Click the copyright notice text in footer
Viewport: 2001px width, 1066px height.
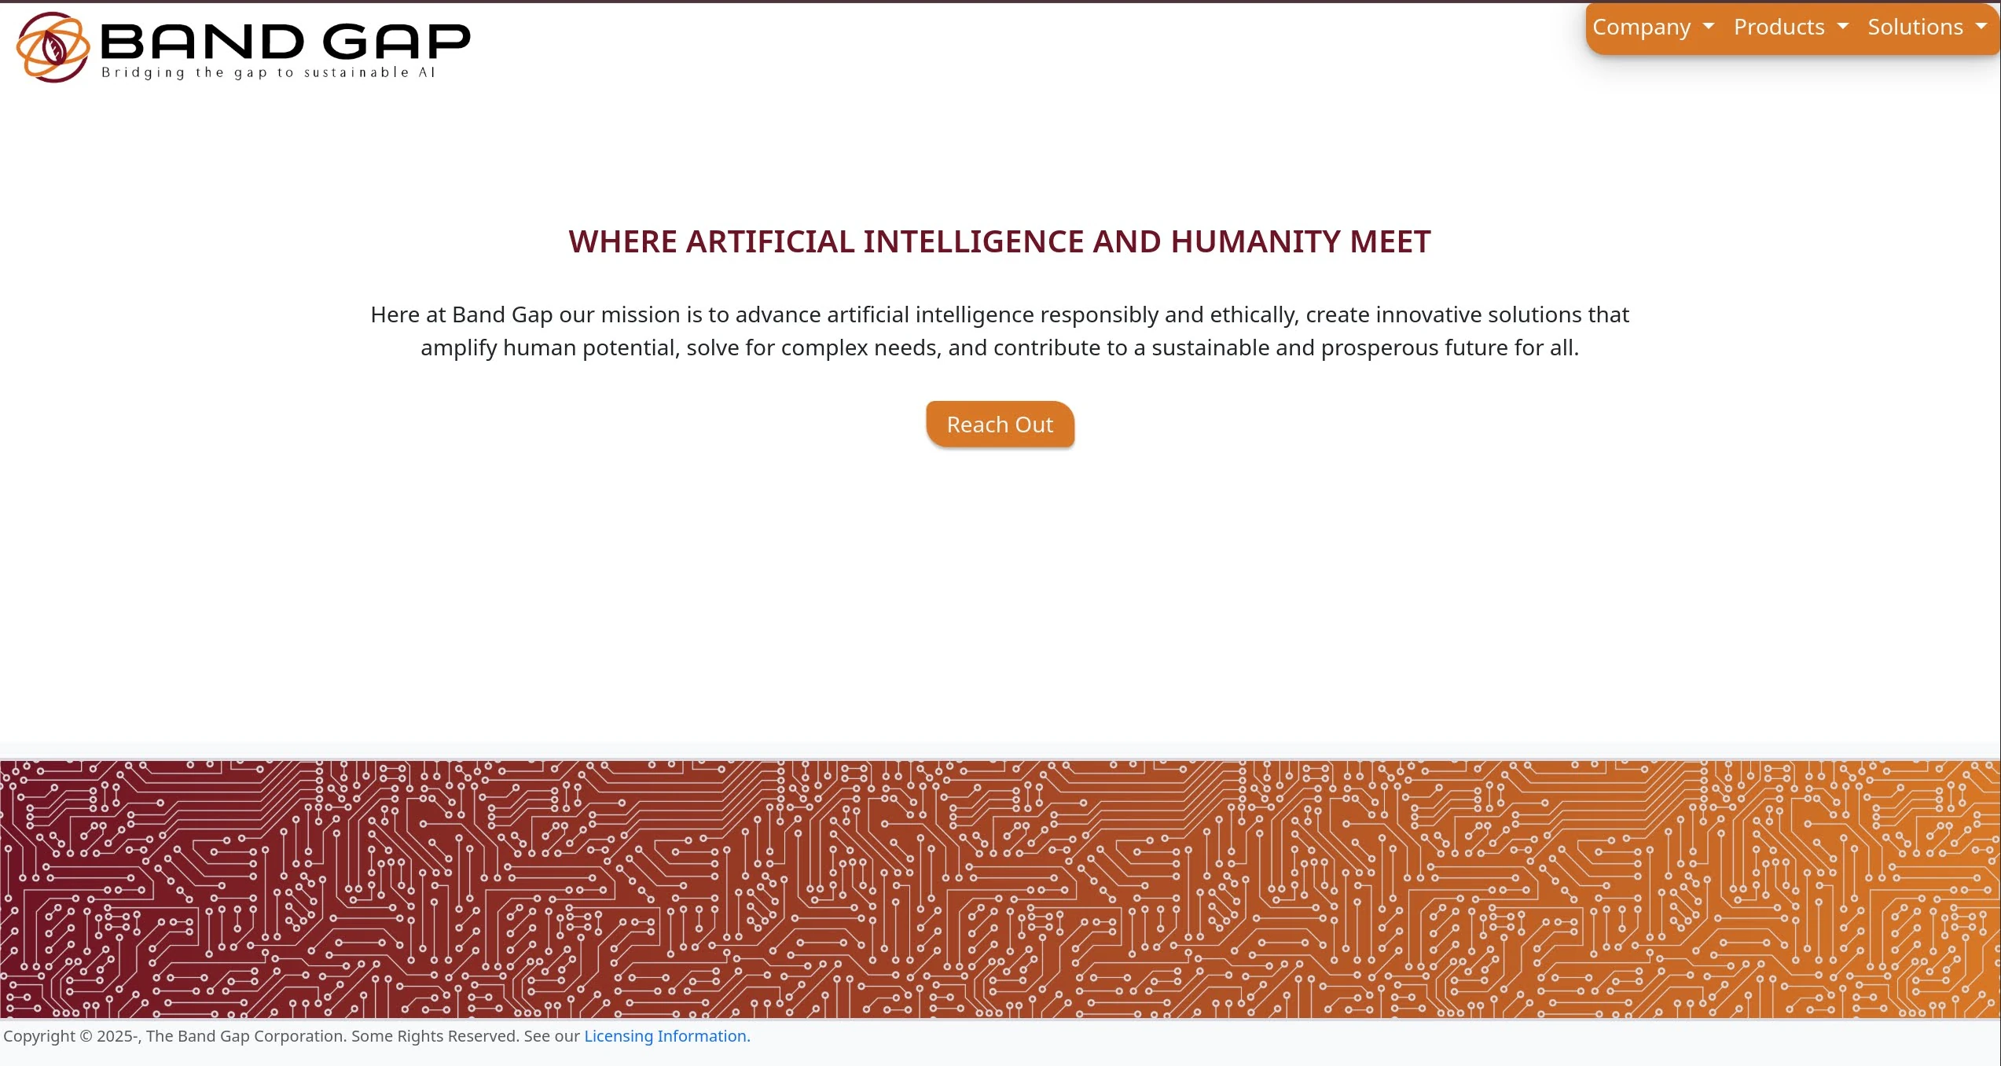coord(291,1036)
